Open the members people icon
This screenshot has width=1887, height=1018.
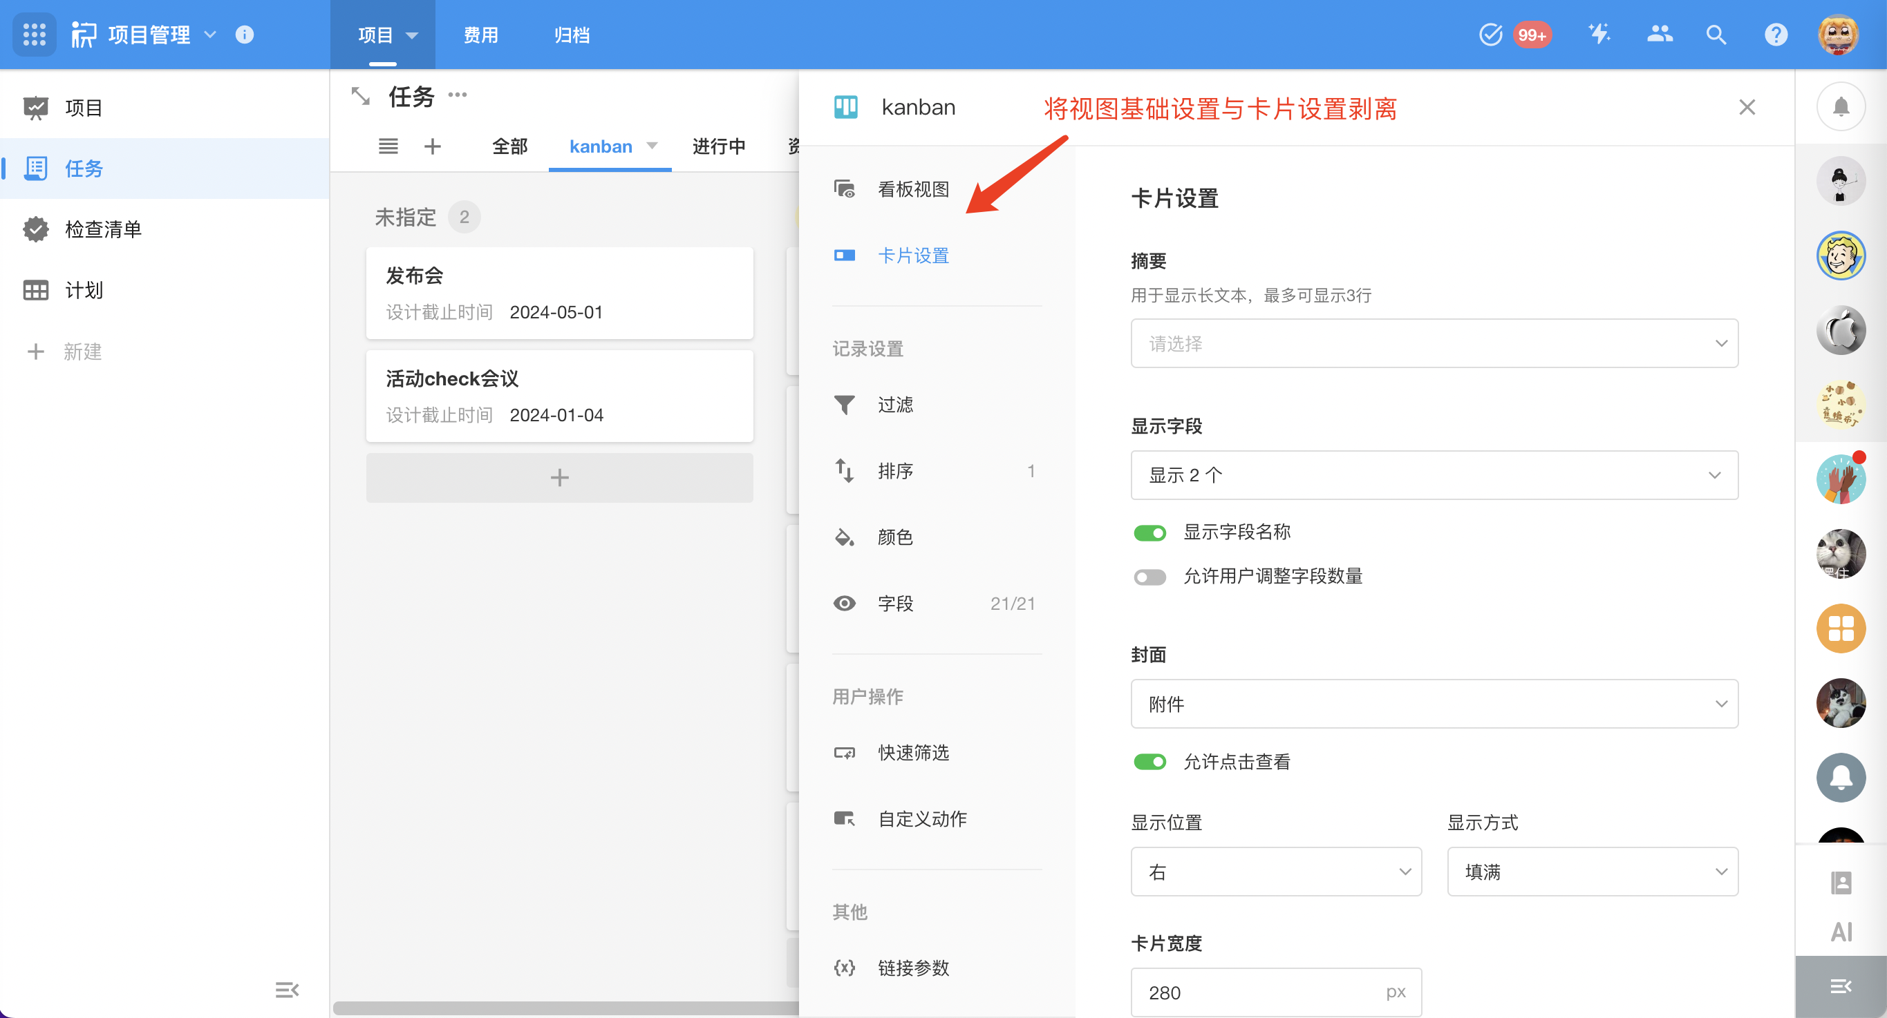click(x=1659, y=35)
